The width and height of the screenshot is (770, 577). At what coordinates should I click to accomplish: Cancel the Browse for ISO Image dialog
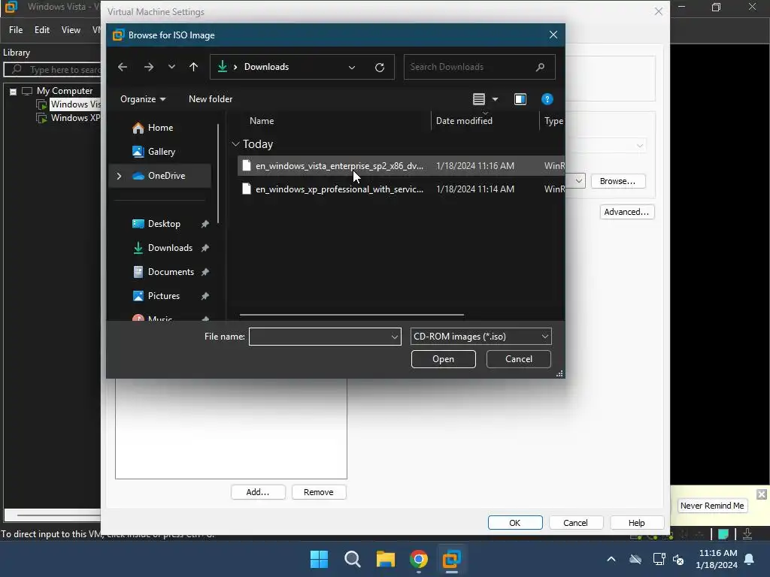point(519,359)
